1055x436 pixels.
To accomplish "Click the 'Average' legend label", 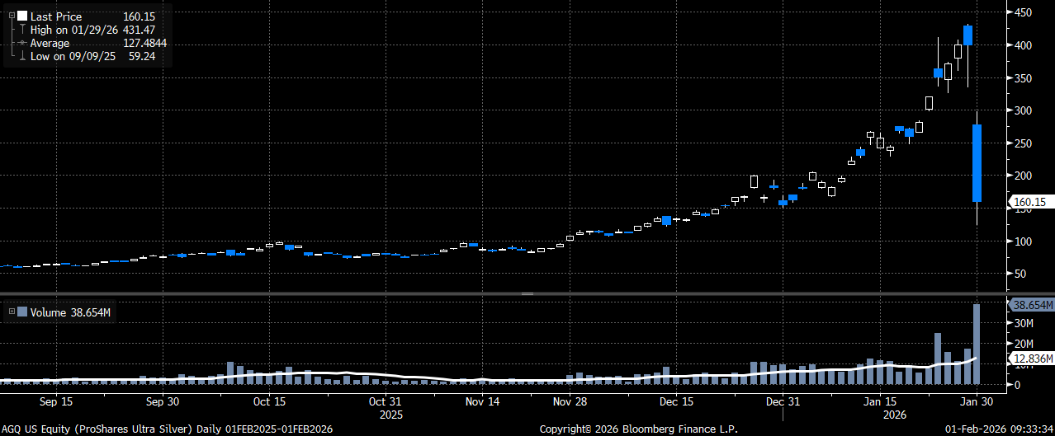I will tap(50, 43).
